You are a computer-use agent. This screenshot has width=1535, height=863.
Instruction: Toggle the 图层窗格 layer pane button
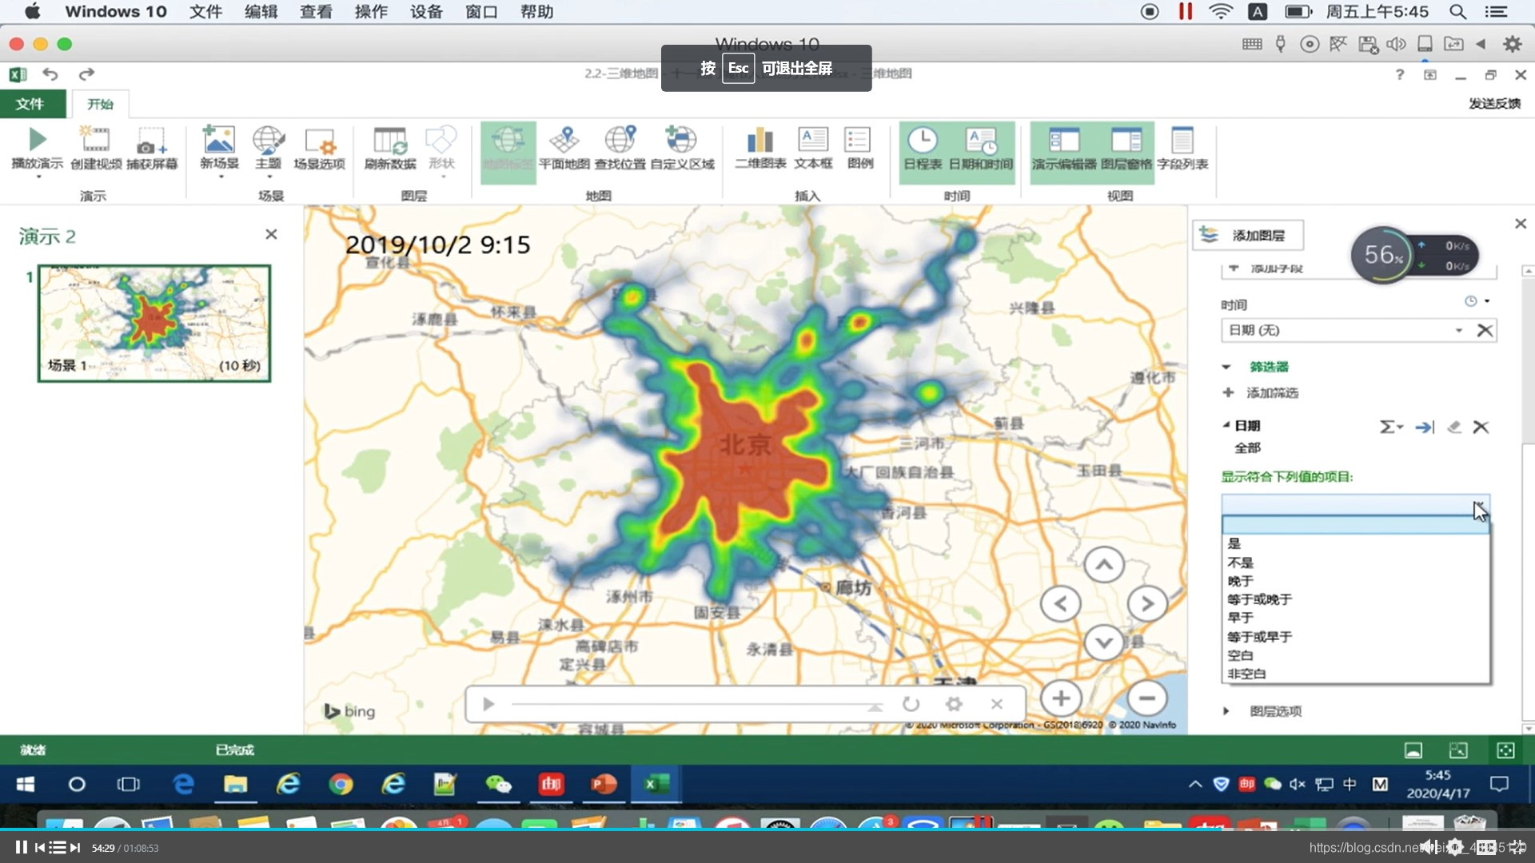[x=1126, y=141]
